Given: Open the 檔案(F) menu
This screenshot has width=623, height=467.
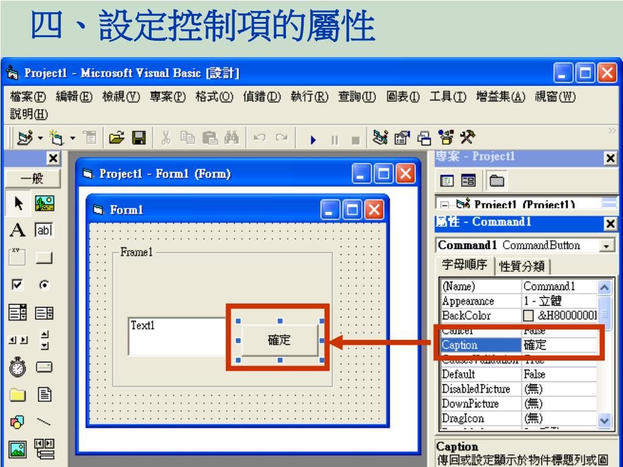Looking at the screenshot, I should click(x=28, y=97).
